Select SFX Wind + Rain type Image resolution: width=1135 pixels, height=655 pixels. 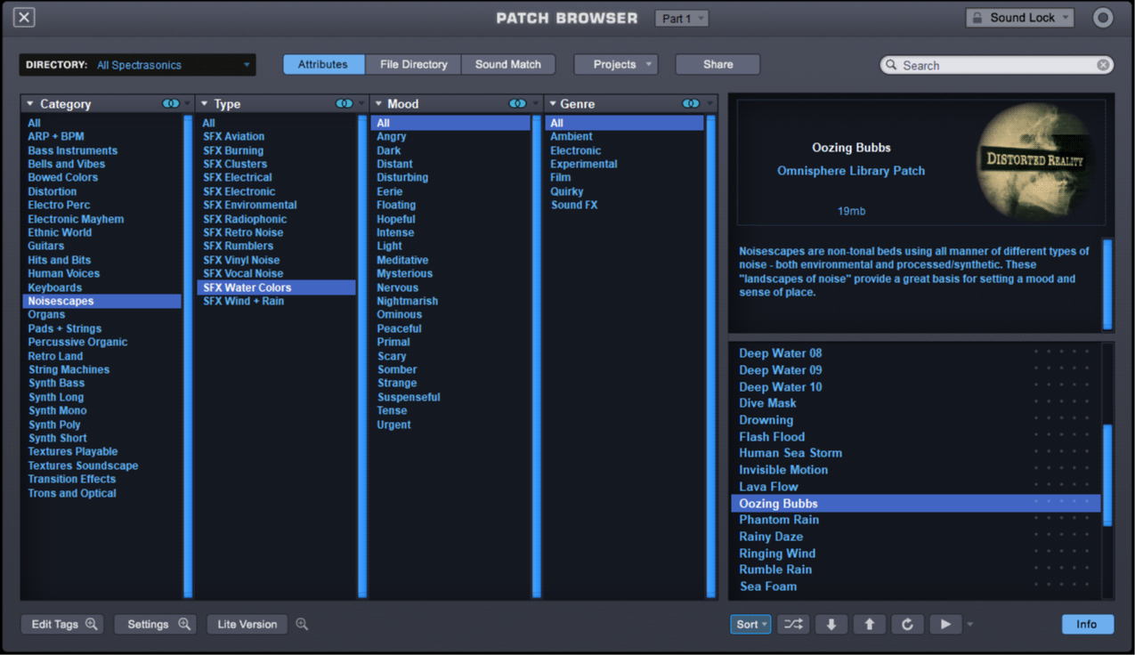point(244,301)
